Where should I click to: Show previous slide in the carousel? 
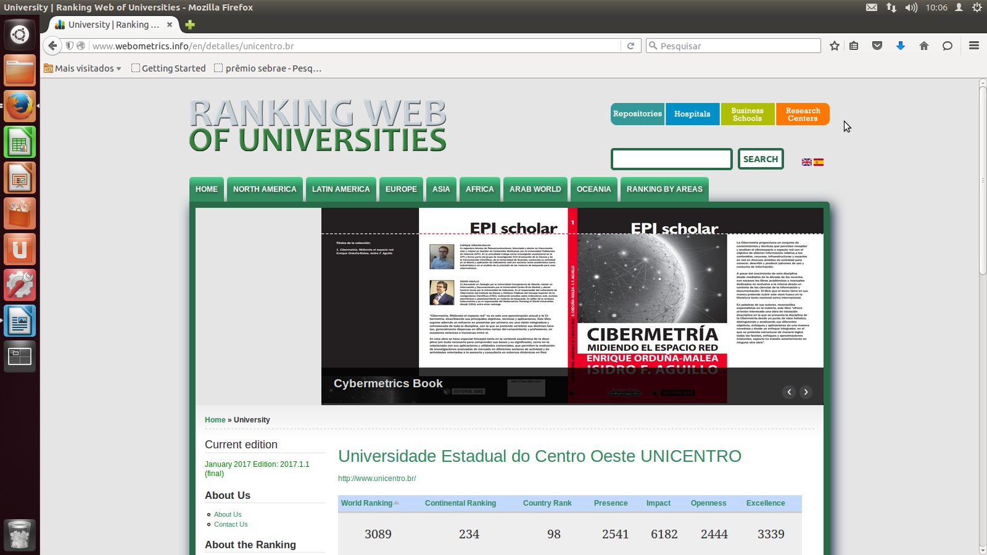pos(789,392)
